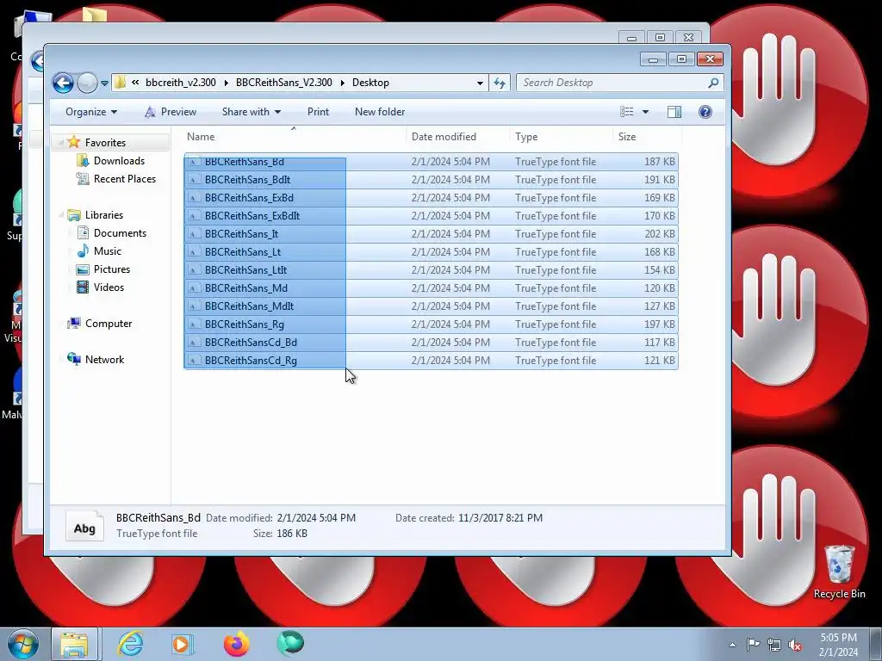Select the BBCReithSans_It file
The height and width of the screenshot is (661, 882).
[431, 234]
